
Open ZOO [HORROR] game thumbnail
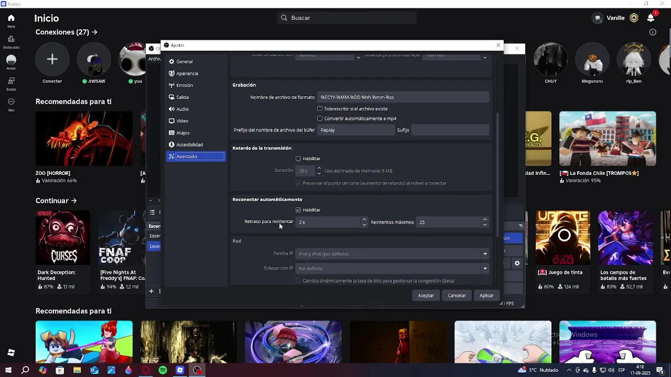[x=84, y=139]
